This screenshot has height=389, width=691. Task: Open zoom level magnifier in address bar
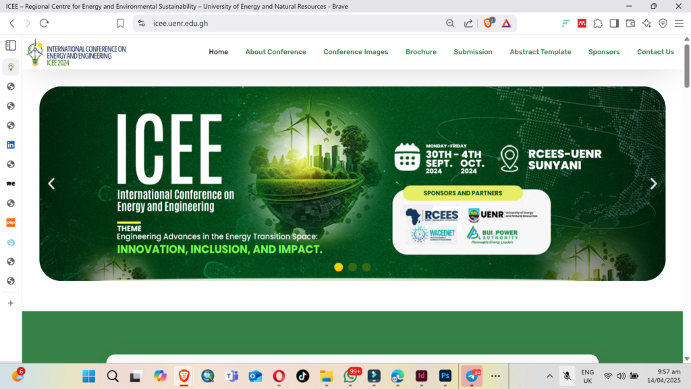450,23
